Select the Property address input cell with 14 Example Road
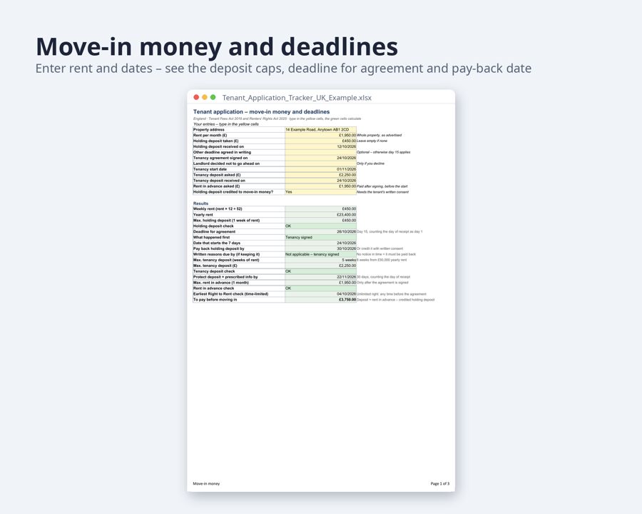 point(320,129)
